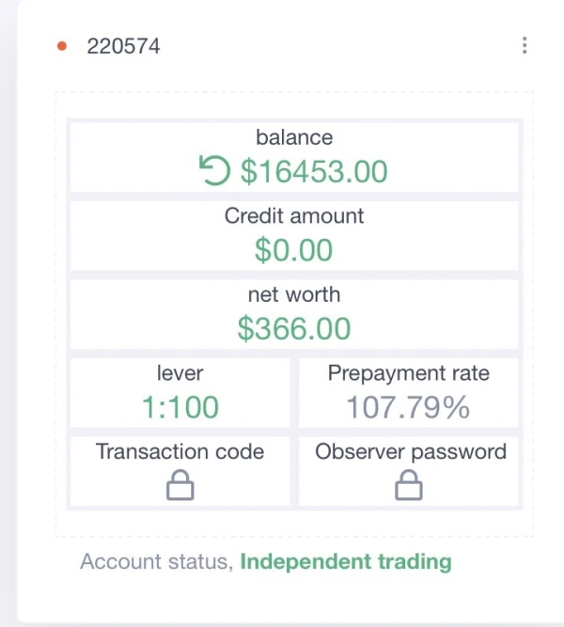Click the 107.79% prepayment rate value
Viewport: 564px width, 627px height.
[409, 407]
